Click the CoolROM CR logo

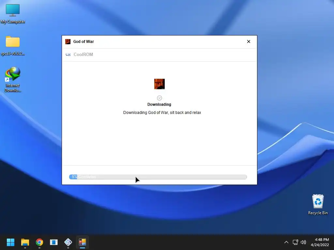68,55
